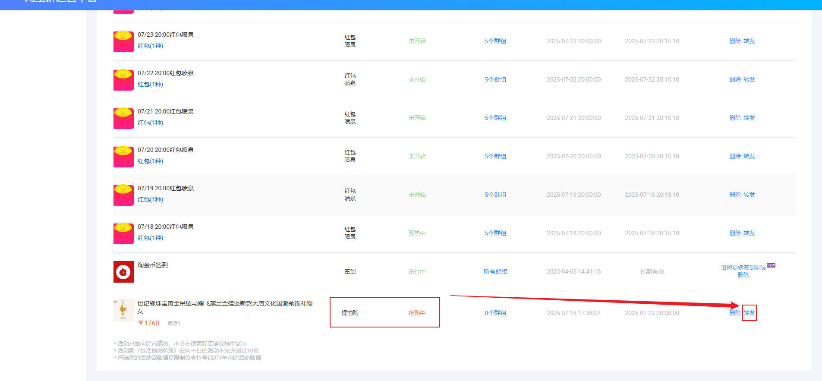Open 红包(1种) link under 07/23 activity
The width and height of the screenshot is (822, 381).
[x=150, y=46]
